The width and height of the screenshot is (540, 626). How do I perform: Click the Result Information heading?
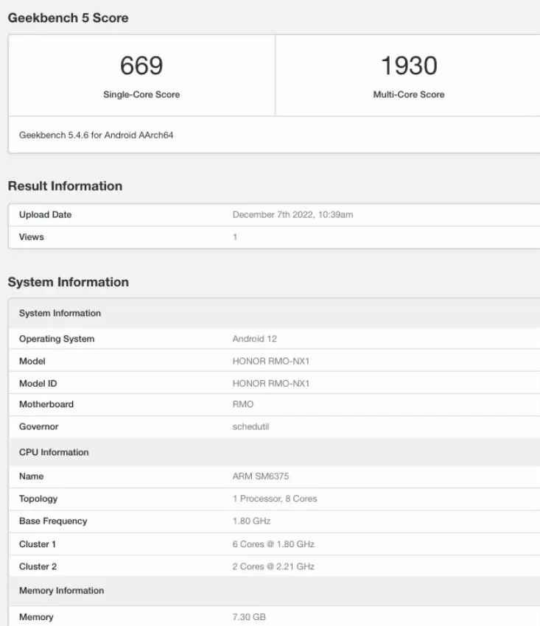(65, 186)
